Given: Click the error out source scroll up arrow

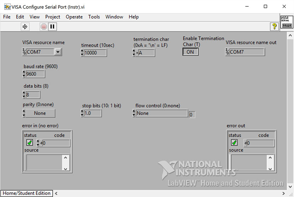Looking at the screenshot, I should (270, 158).
